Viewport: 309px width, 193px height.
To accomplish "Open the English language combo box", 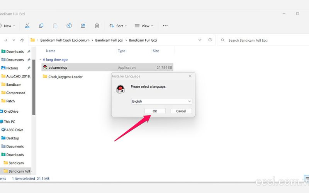I will (161, 101).
